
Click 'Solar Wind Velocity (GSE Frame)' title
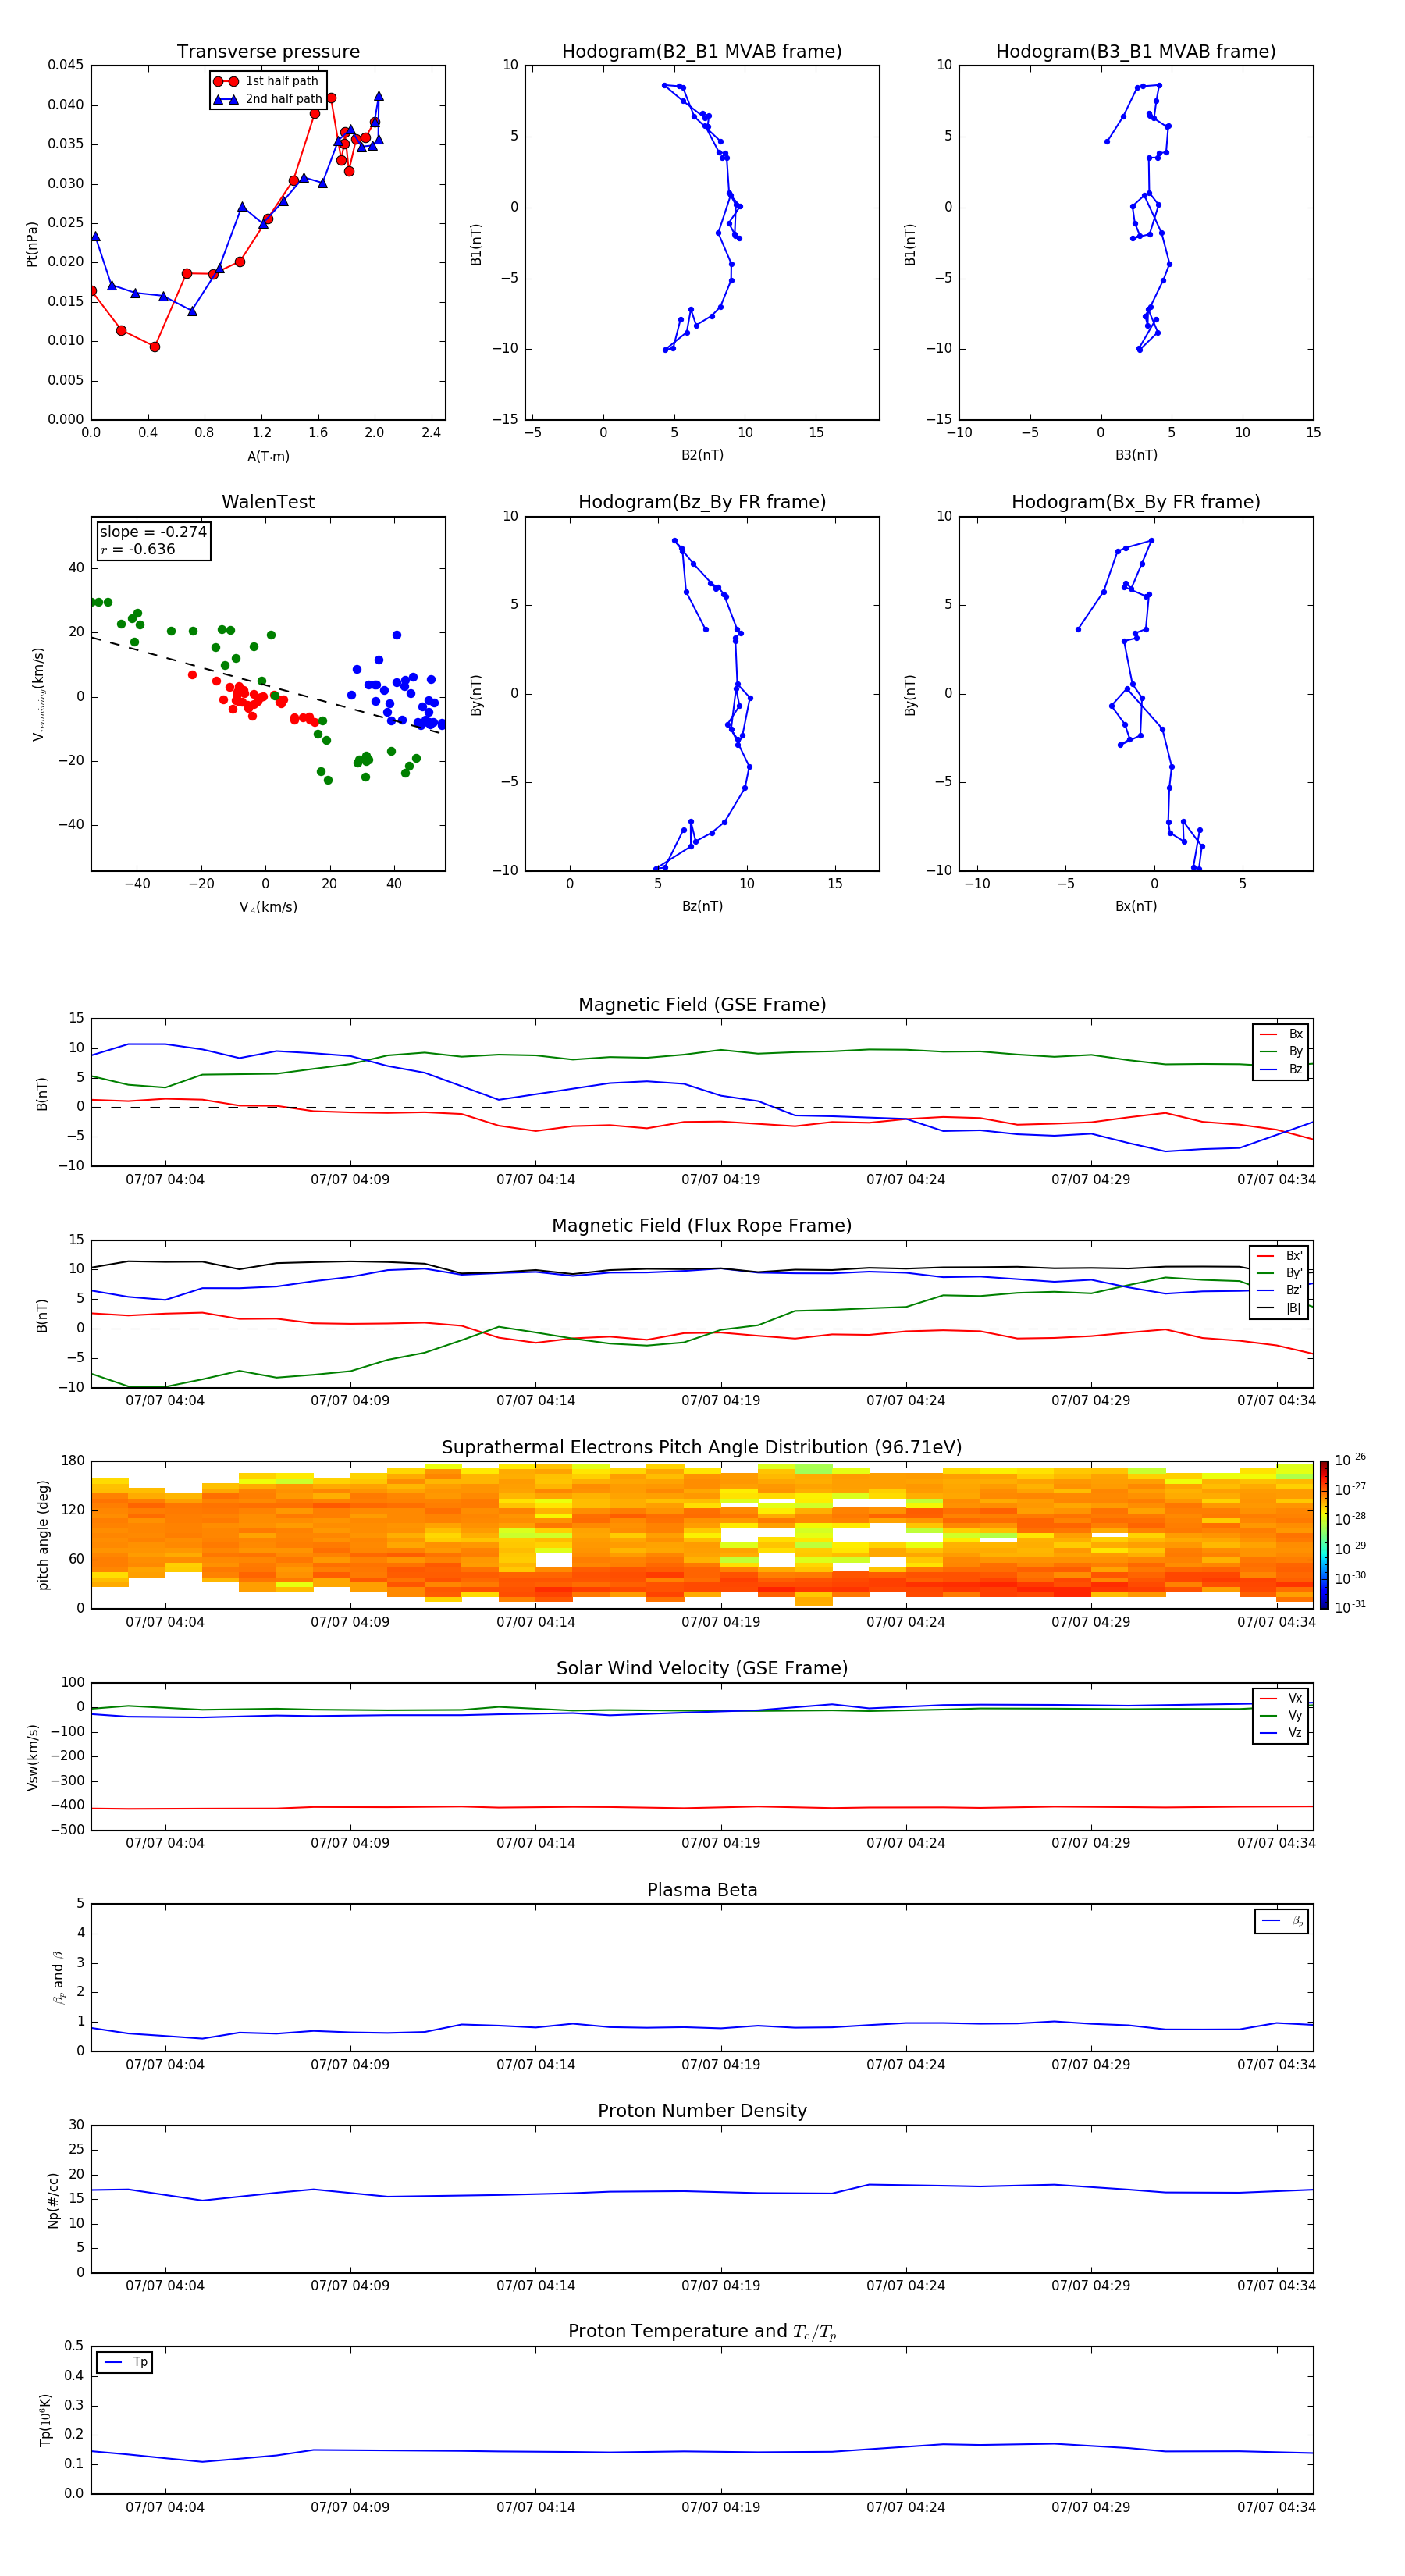[x=702, y=1669]
